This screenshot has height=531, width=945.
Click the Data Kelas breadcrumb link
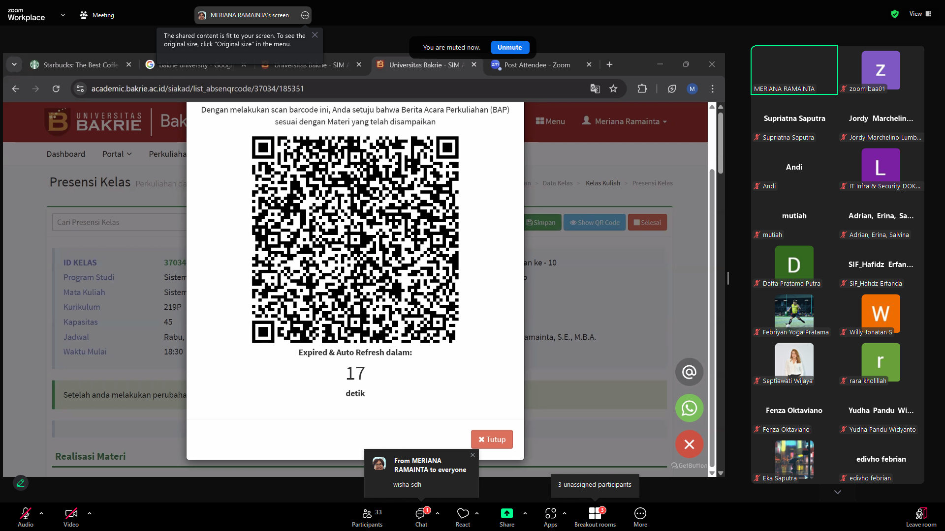pos(558,183)
